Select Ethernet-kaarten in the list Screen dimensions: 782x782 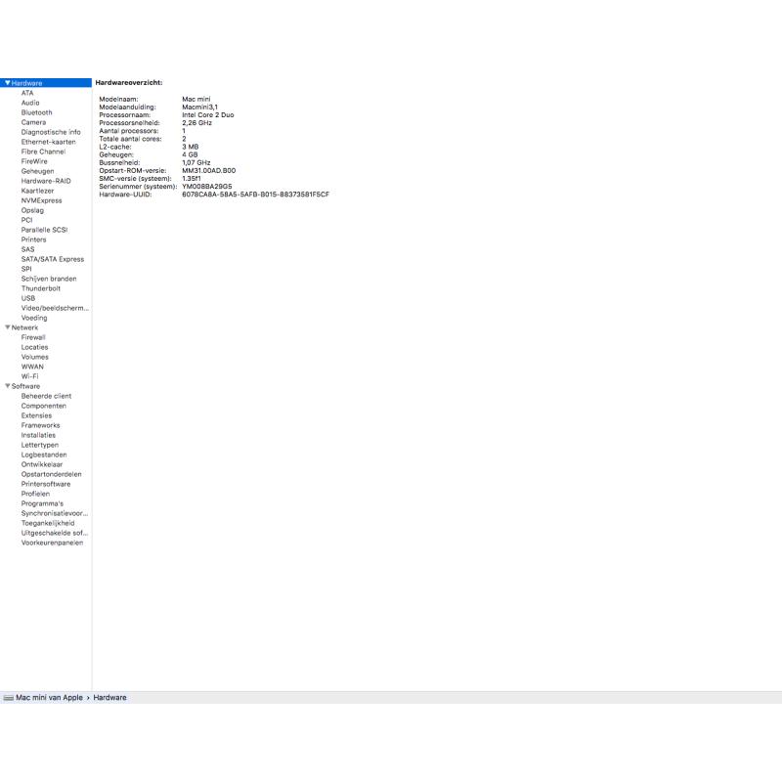click(48, 142)
